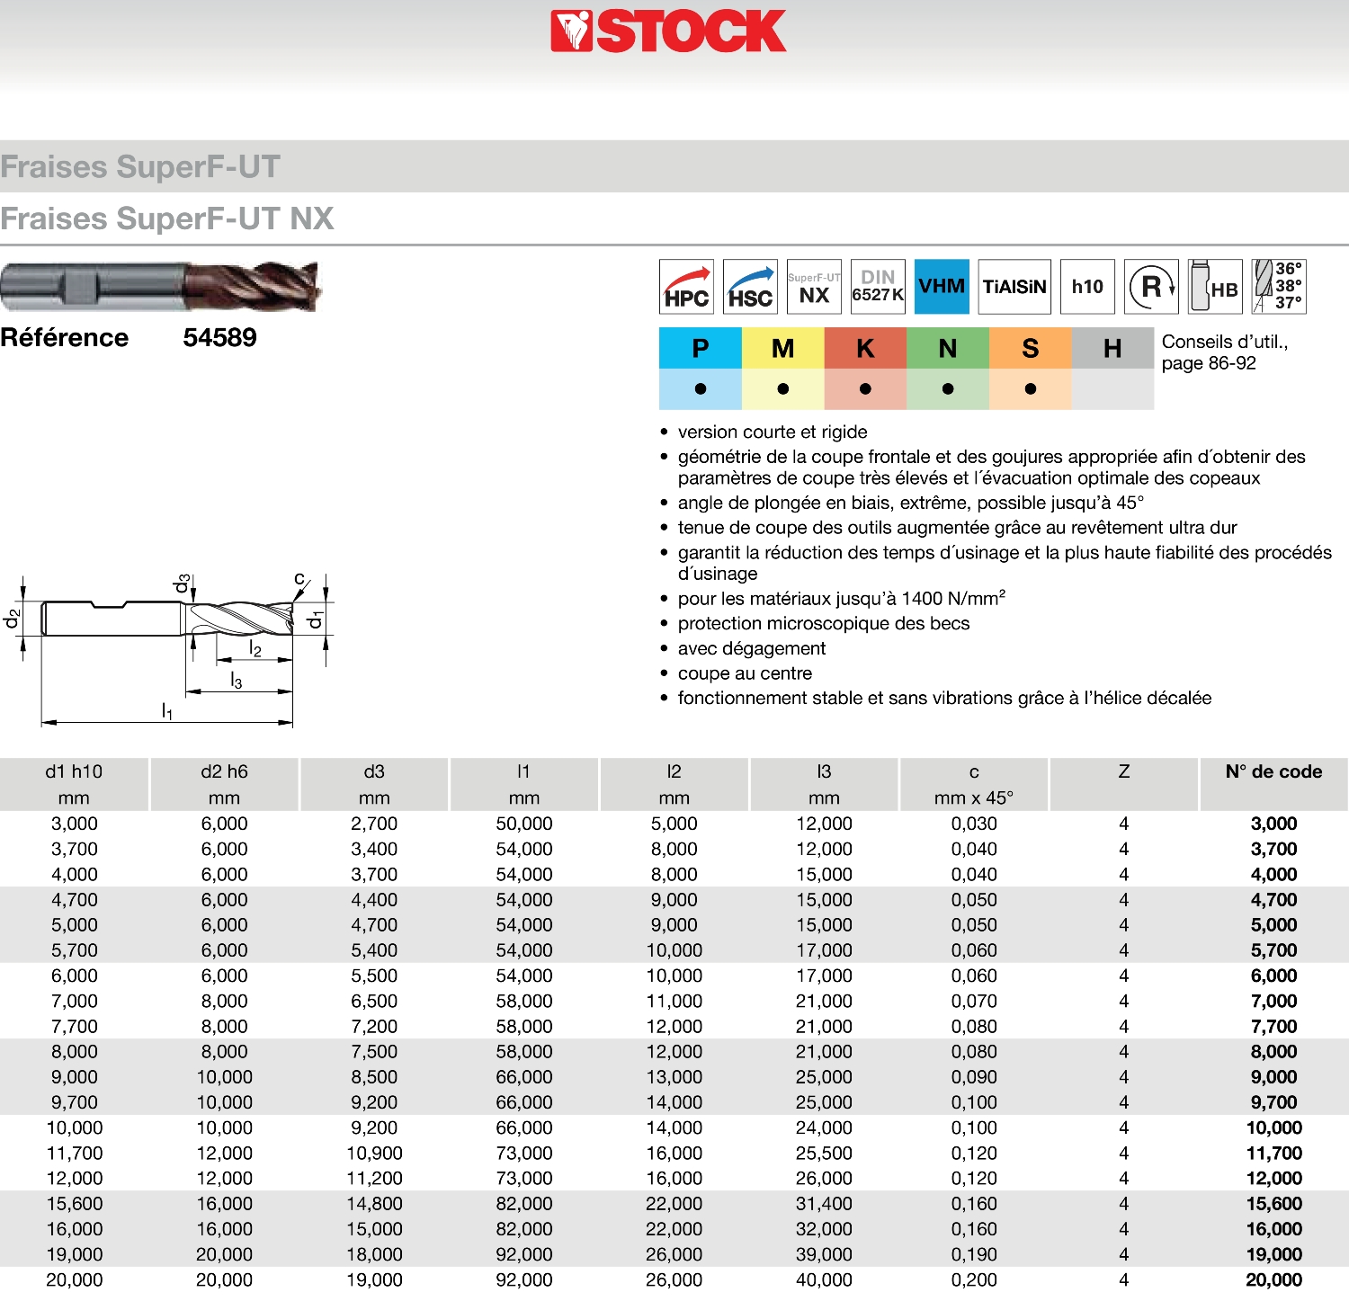
Task: Click d1 value 12,000 in first column
Action: (74, 1179)
